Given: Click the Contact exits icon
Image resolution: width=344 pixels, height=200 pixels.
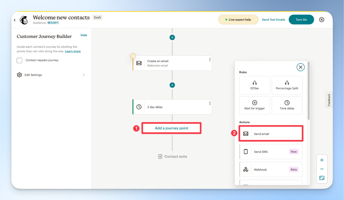Looking at the screenshot, I should pos(160,156).
